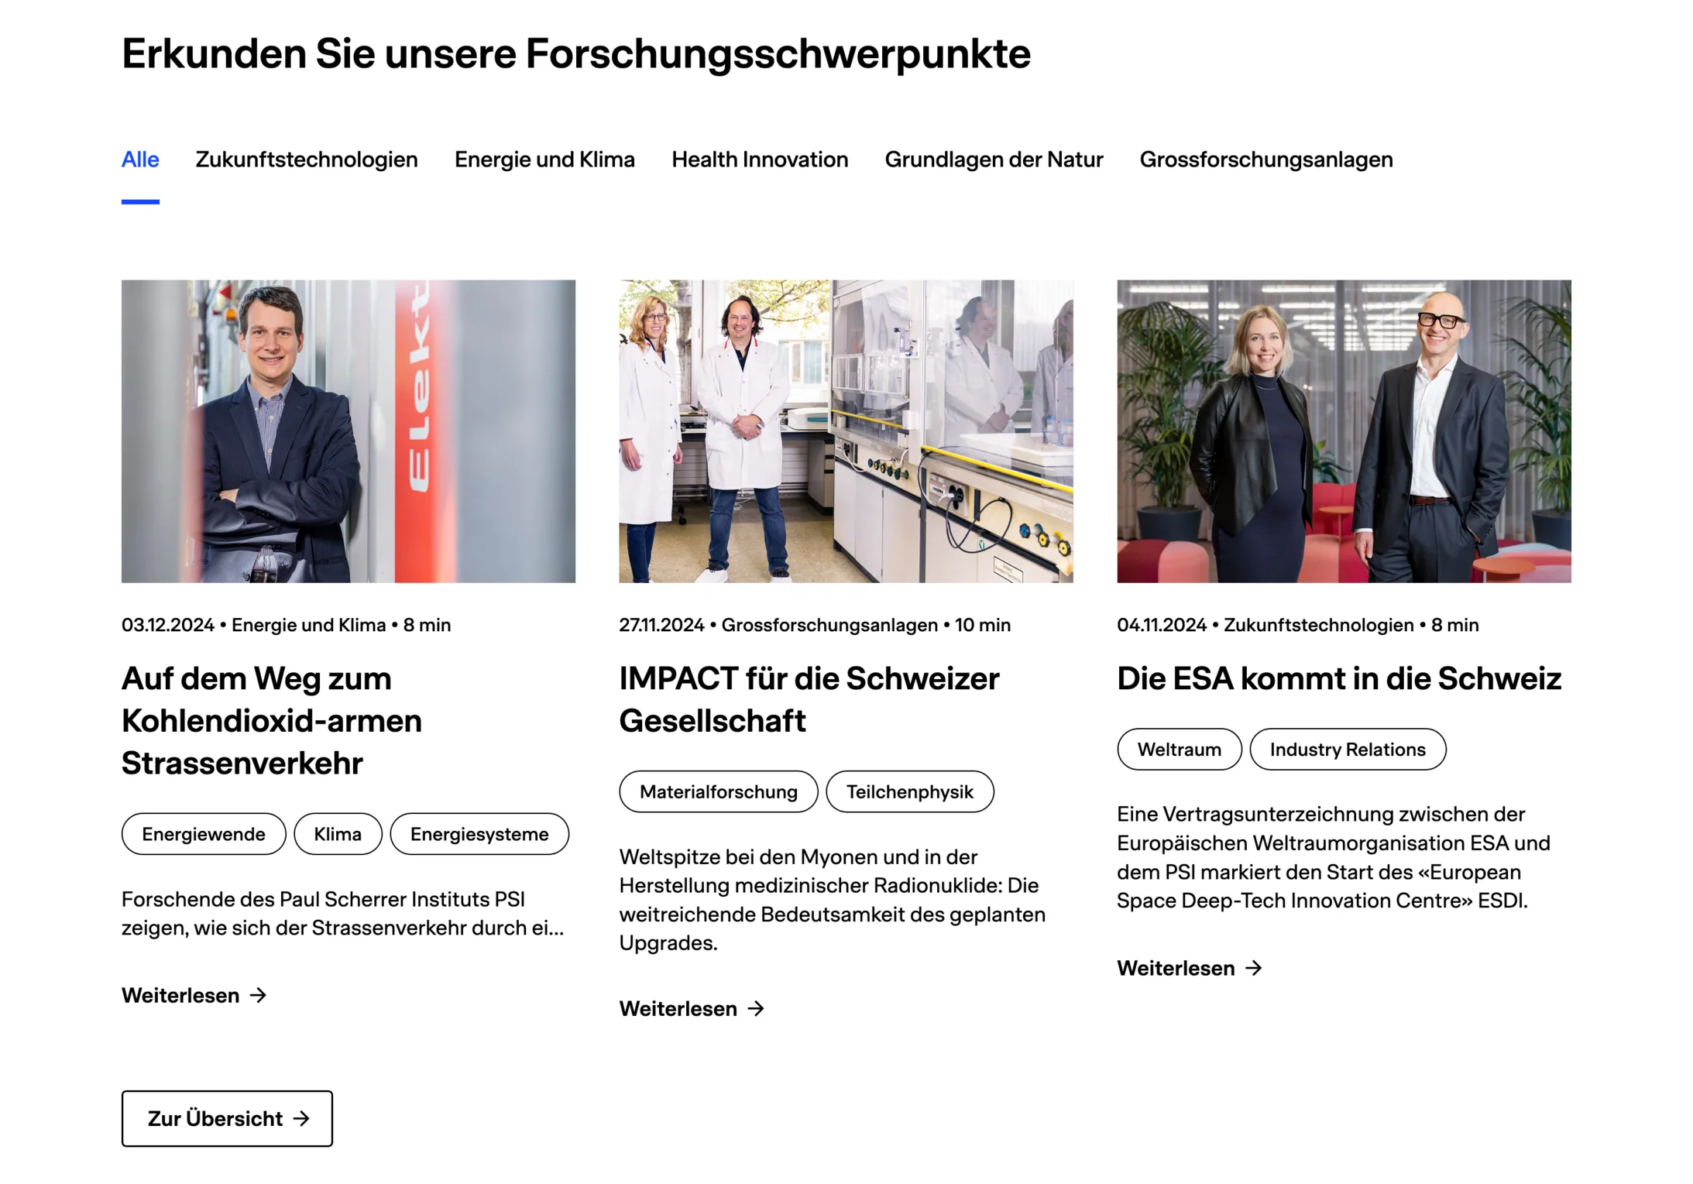Image resolution: width=1693 pixels, height=1184 pixels.
Task: Switch to Grossforschungsanlagen tab
Action: click(1266, 160)
